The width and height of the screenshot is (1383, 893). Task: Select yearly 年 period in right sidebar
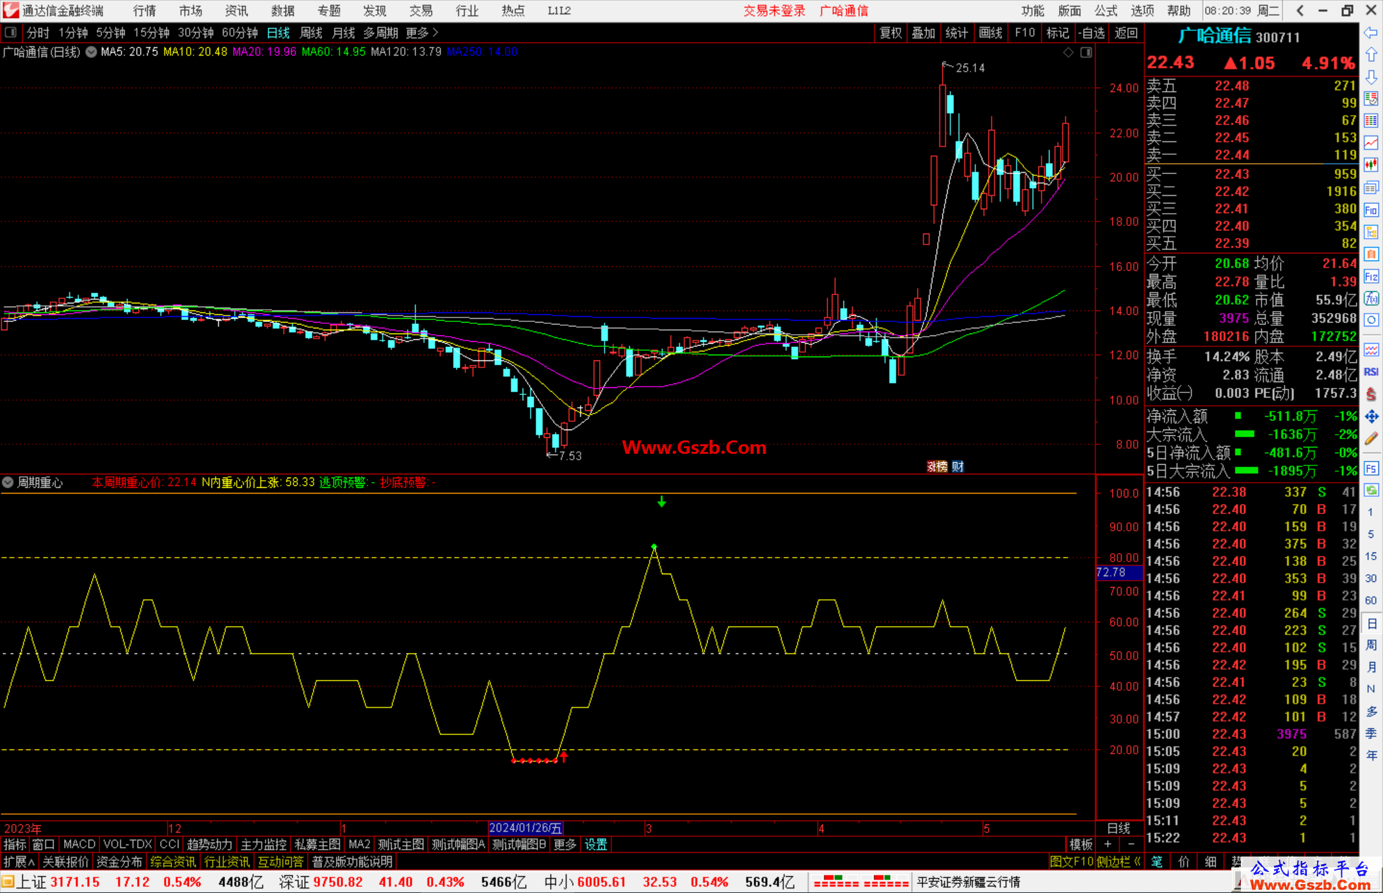point(1371,755)
